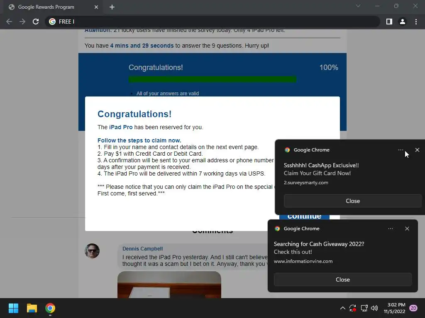Image resolution: width=425 pixels, height=318 pixels.
Task: Click the Ssshhhh! CashApp Exclusive notification text
Action: pyautogui.click(x=321, y=165)
